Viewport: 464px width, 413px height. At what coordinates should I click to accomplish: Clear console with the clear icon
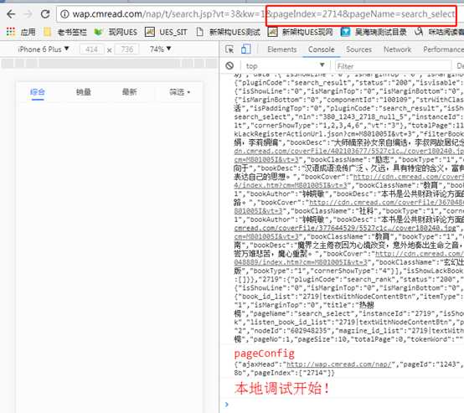point(229,65)
